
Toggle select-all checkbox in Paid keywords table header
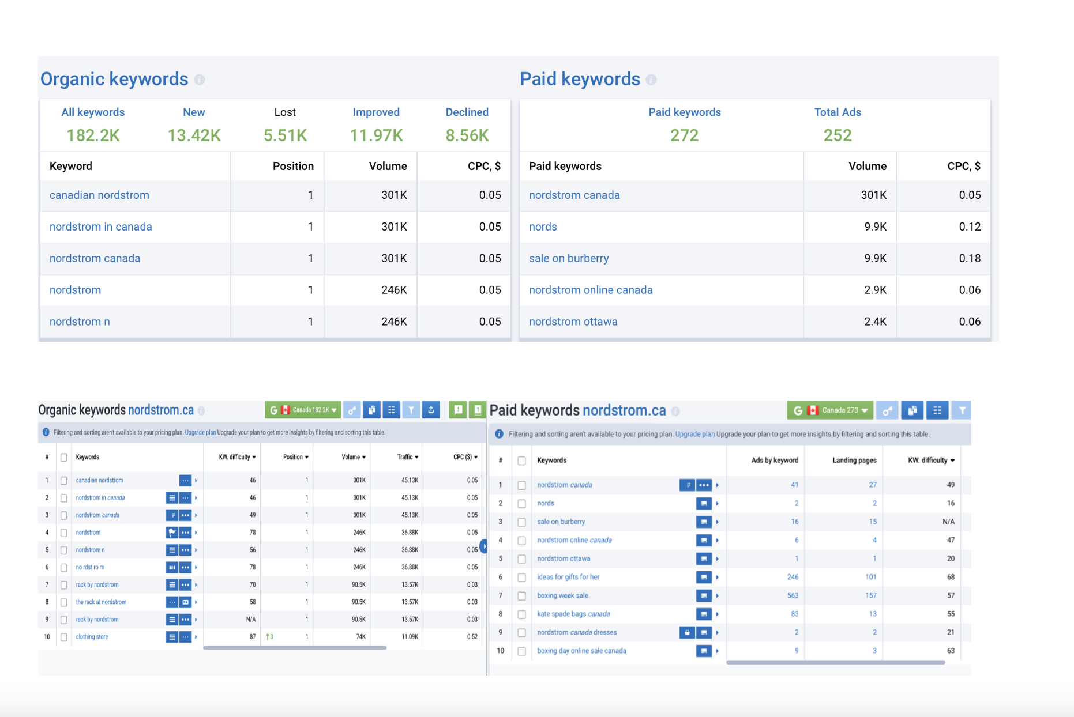coord(522,461)
